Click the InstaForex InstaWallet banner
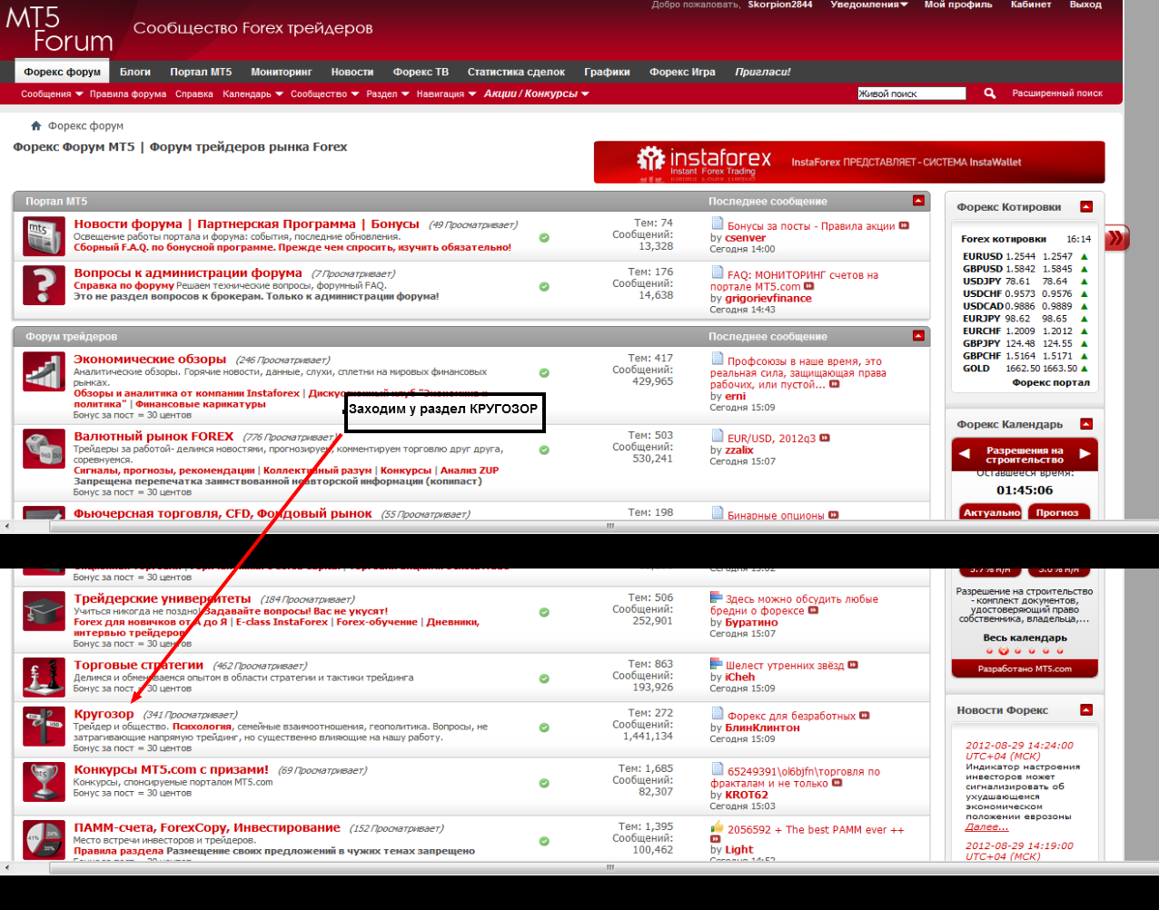Viewport: 1159px width, 910px height. click(x=849, y=162)
